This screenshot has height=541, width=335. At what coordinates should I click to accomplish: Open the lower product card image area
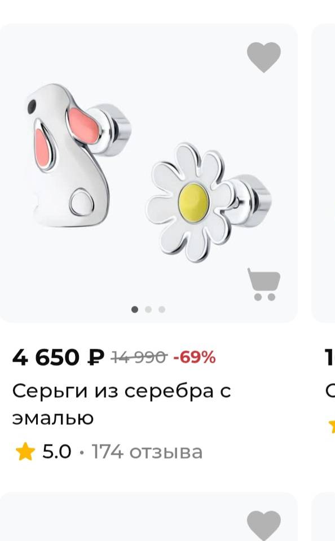[x=149, y=517]
